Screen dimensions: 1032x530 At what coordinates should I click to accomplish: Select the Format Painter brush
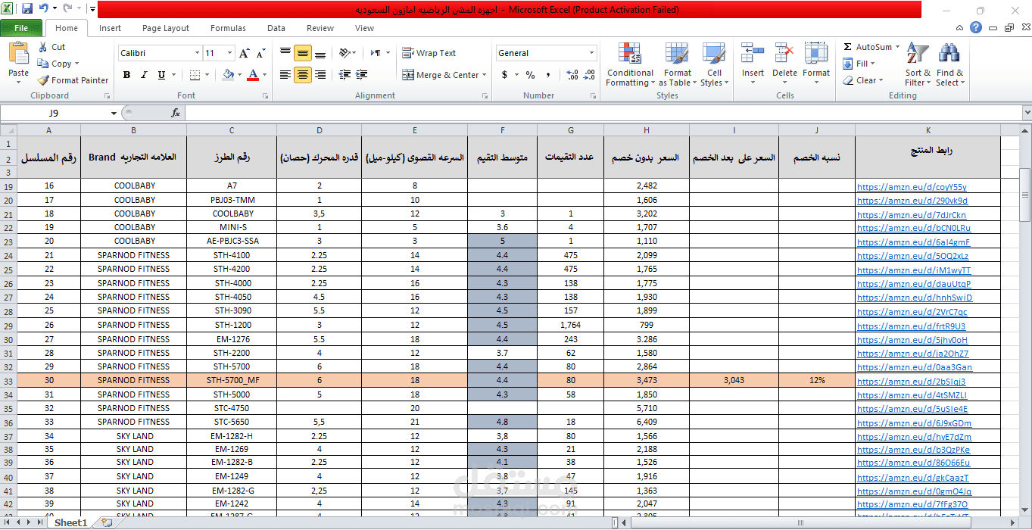click(43, 80)
